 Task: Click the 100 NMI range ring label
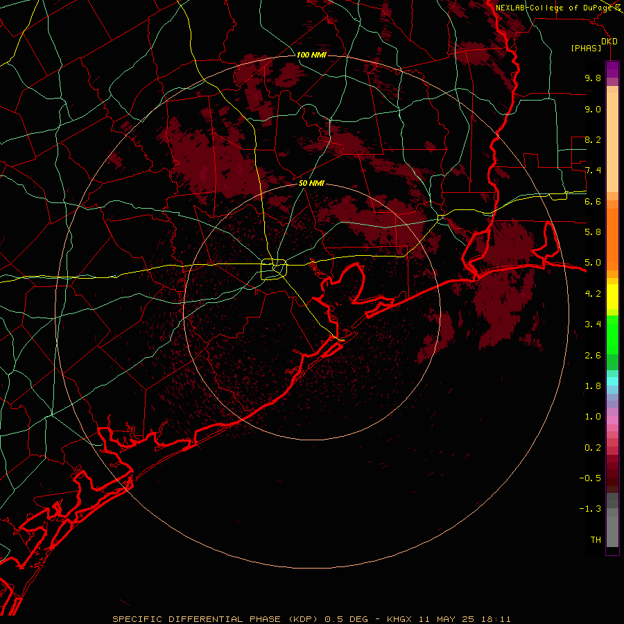coord(311,55)
